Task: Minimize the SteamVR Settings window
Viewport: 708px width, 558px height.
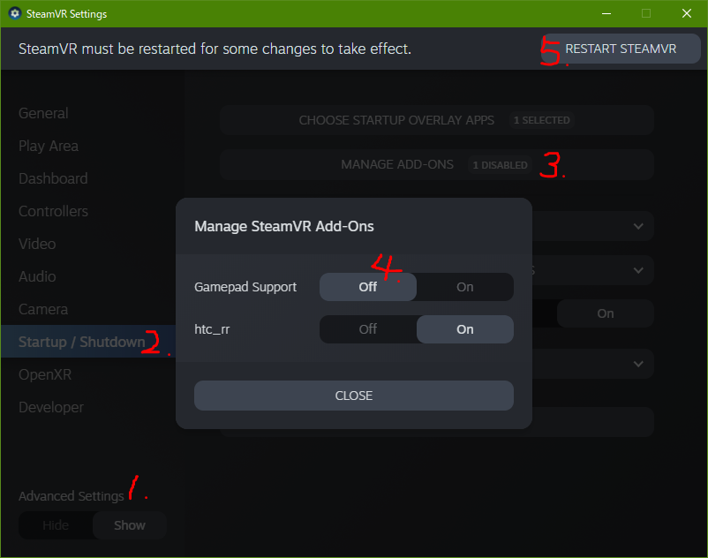Action: point(606,13)
